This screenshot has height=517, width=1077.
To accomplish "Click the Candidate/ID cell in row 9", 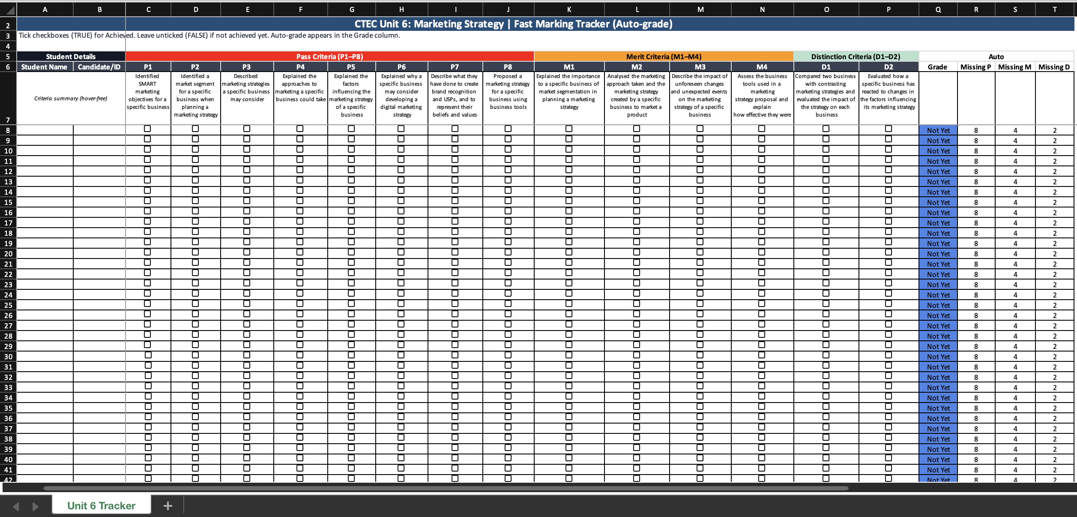I will pos(99,141).
